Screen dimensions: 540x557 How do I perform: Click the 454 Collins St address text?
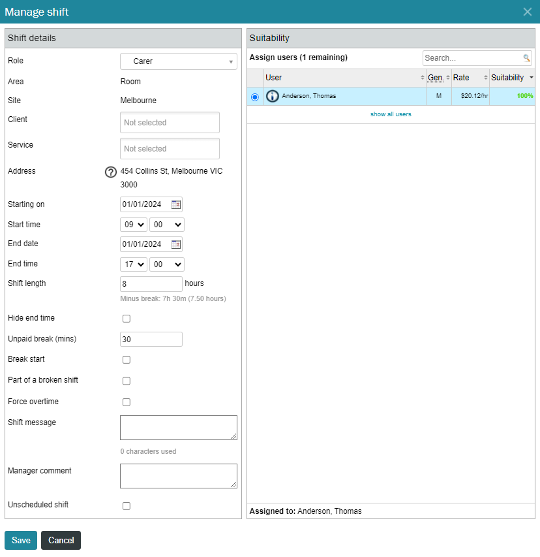coord(172,178)
